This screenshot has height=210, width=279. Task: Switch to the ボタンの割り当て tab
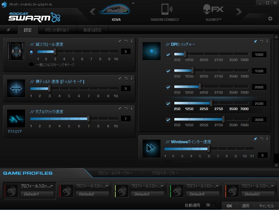(58, 30)
